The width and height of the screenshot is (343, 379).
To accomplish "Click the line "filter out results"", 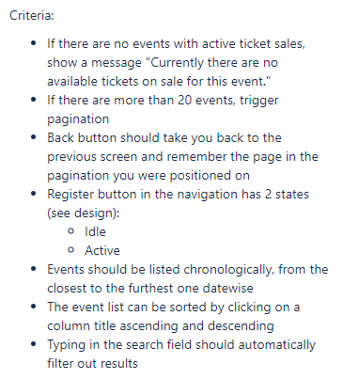I will tap(92, 363).
